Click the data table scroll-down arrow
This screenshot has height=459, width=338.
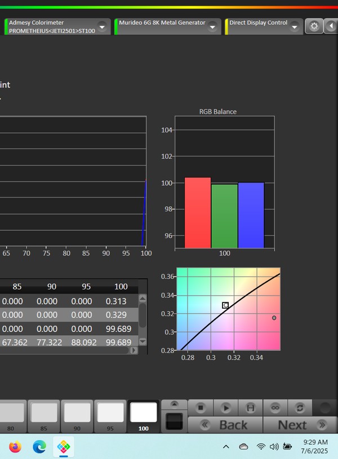[143, 341]
